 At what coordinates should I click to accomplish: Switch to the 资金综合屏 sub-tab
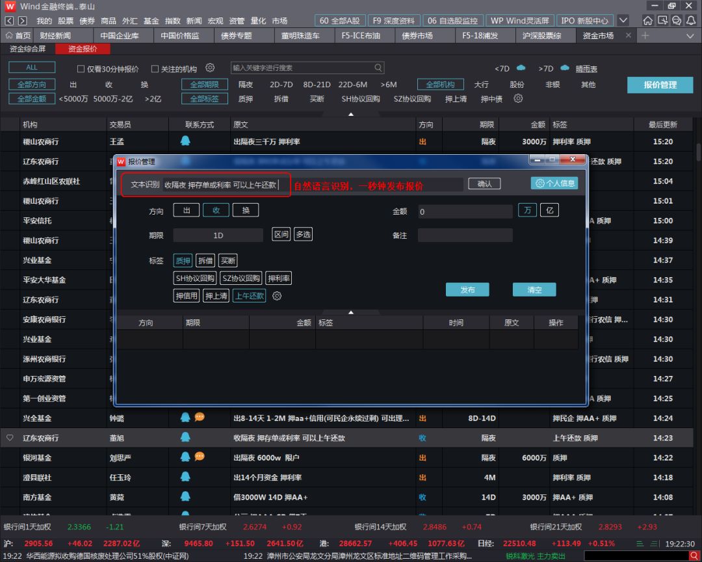[28, 49]
